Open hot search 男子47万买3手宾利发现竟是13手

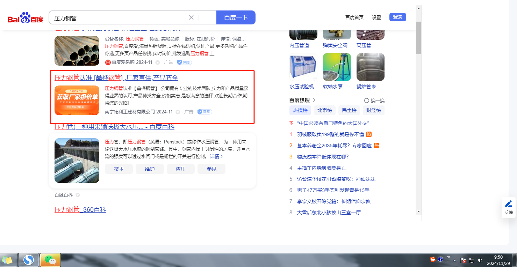[x=333, y=190]
